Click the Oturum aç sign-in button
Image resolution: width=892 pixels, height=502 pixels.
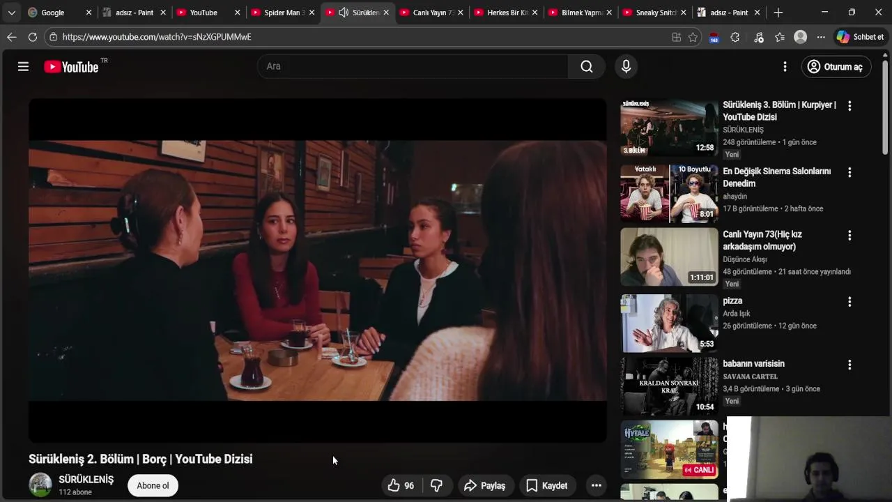836,67
